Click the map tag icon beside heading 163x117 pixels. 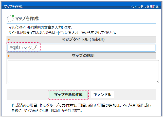click(10, 18)
